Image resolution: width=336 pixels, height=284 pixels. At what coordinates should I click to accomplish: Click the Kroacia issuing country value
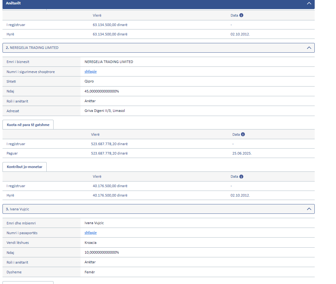click(90, 243)
